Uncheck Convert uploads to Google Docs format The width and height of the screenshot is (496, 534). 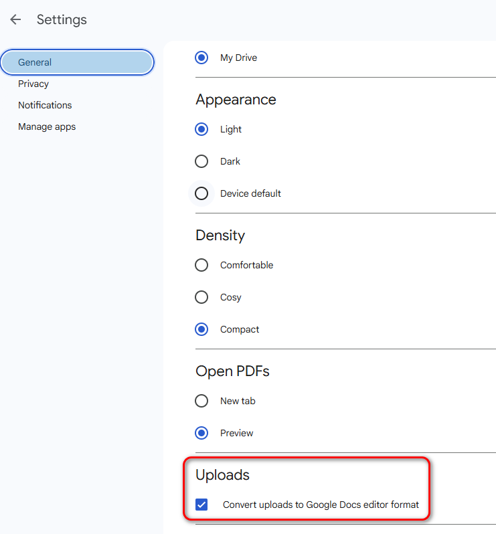[x=201, y=505]
